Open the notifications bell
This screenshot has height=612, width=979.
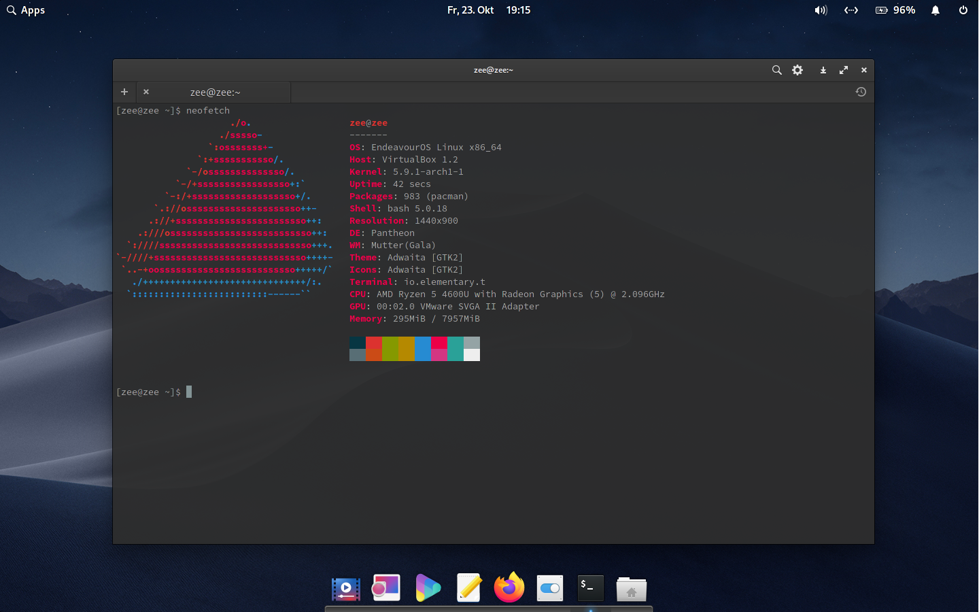[x=935, y=10]
